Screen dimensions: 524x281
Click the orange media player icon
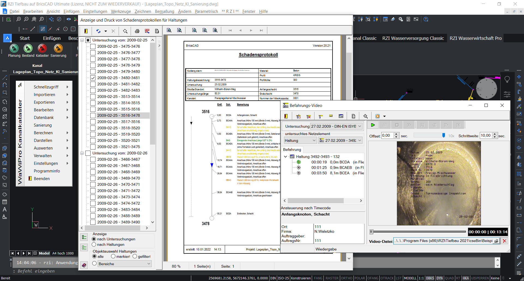point(378,116)
